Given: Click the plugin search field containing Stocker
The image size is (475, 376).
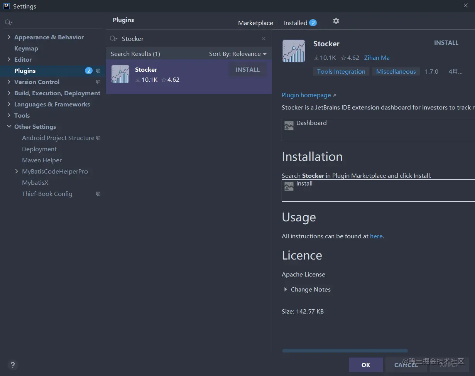Looking at the screenshot, I should (188, 39).
